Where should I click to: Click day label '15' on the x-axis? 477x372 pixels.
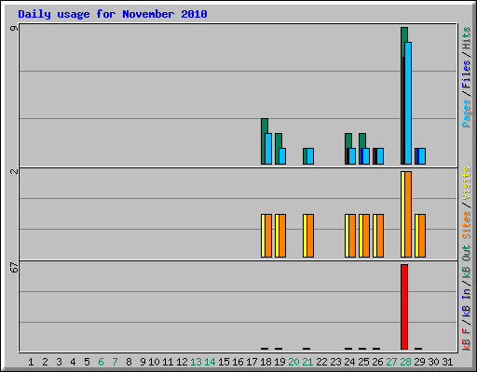click(x=224, y=362)
